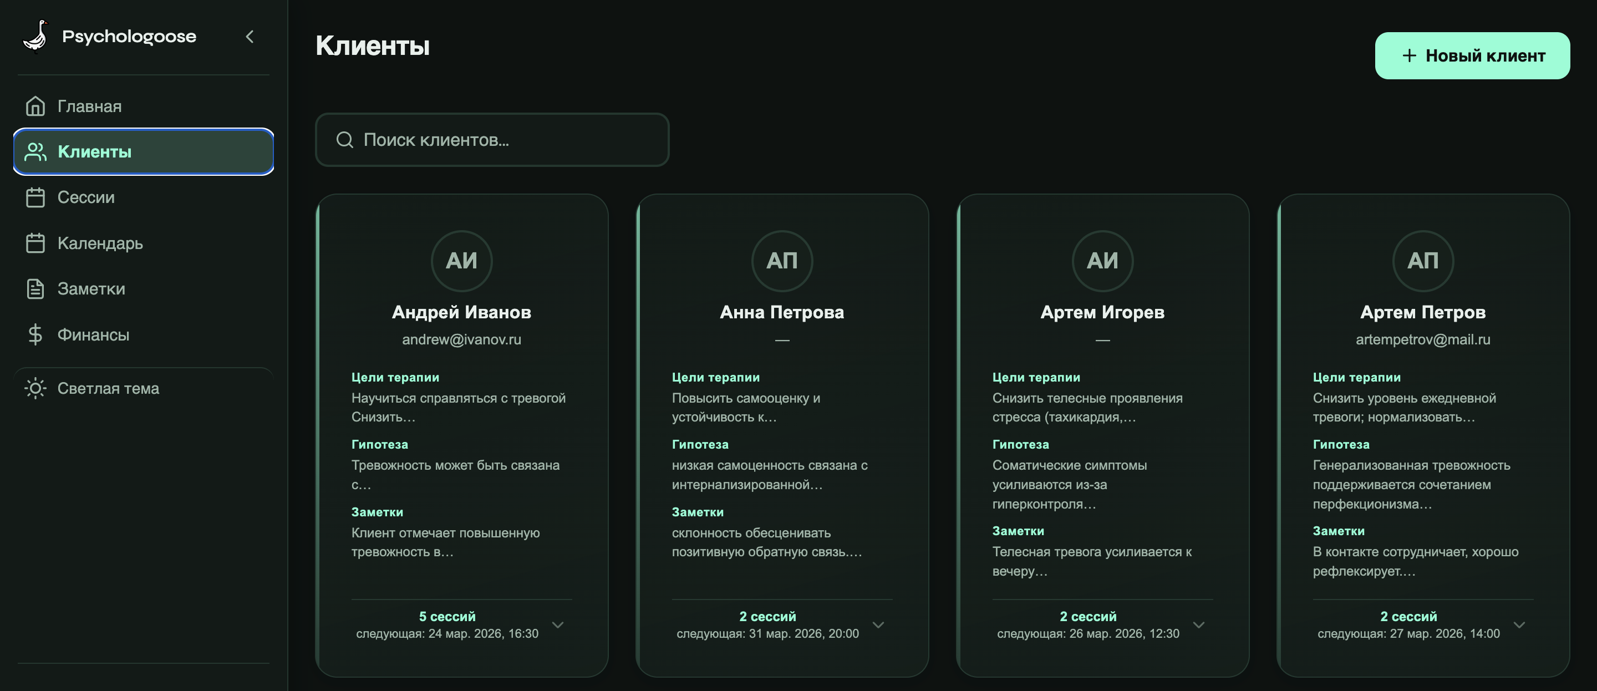Click Гипотеза label on Артем Петров card
This screenshot has width=1597, height=691.
click(x=1341, y=444)
